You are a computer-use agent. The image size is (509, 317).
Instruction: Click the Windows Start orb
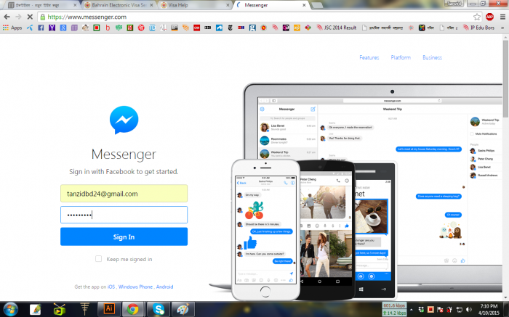(x=10, y=309)
